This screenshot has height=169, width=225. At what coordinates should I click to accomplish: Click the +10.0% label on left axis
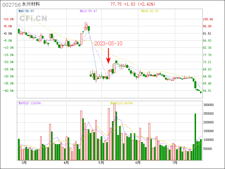tap(8, 19)
